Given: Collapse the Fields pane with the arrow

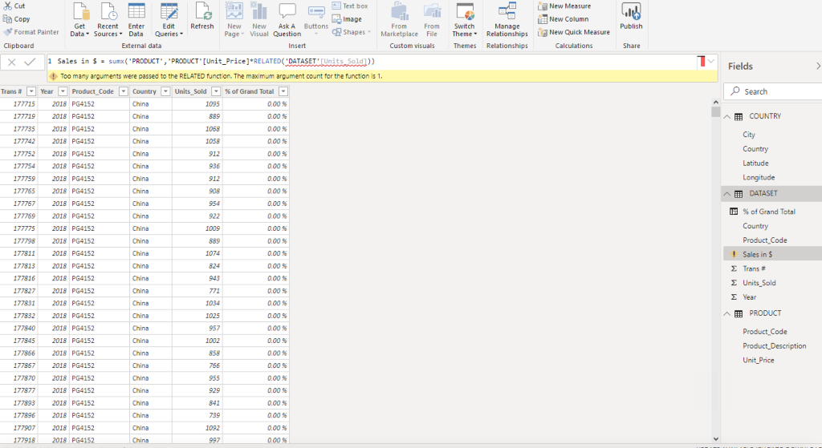Looking at the screenshot, I should [x=818, y=66].
